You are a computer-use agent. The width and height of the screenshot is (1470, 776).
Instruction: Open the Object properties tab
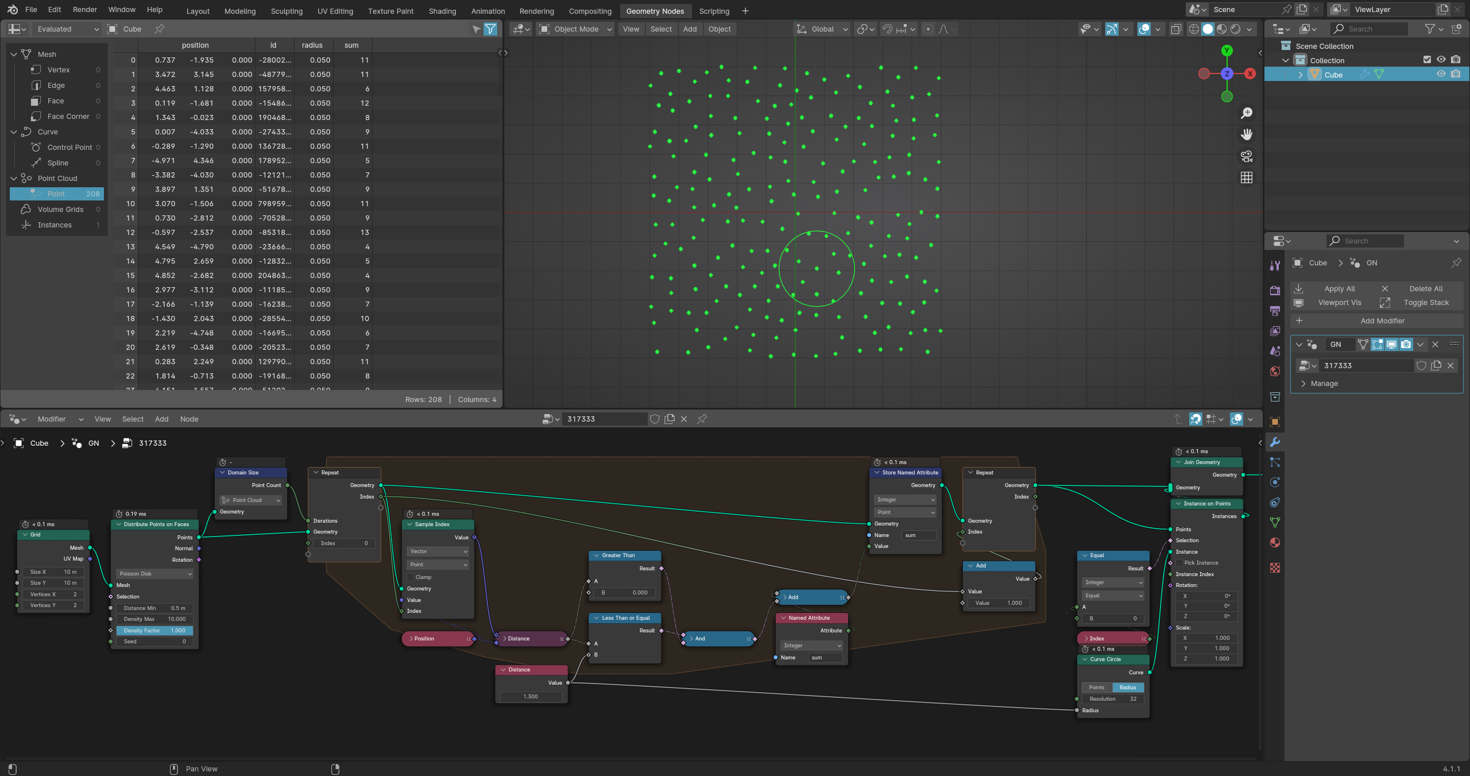pyautogui.click(x=1275, y=422)
